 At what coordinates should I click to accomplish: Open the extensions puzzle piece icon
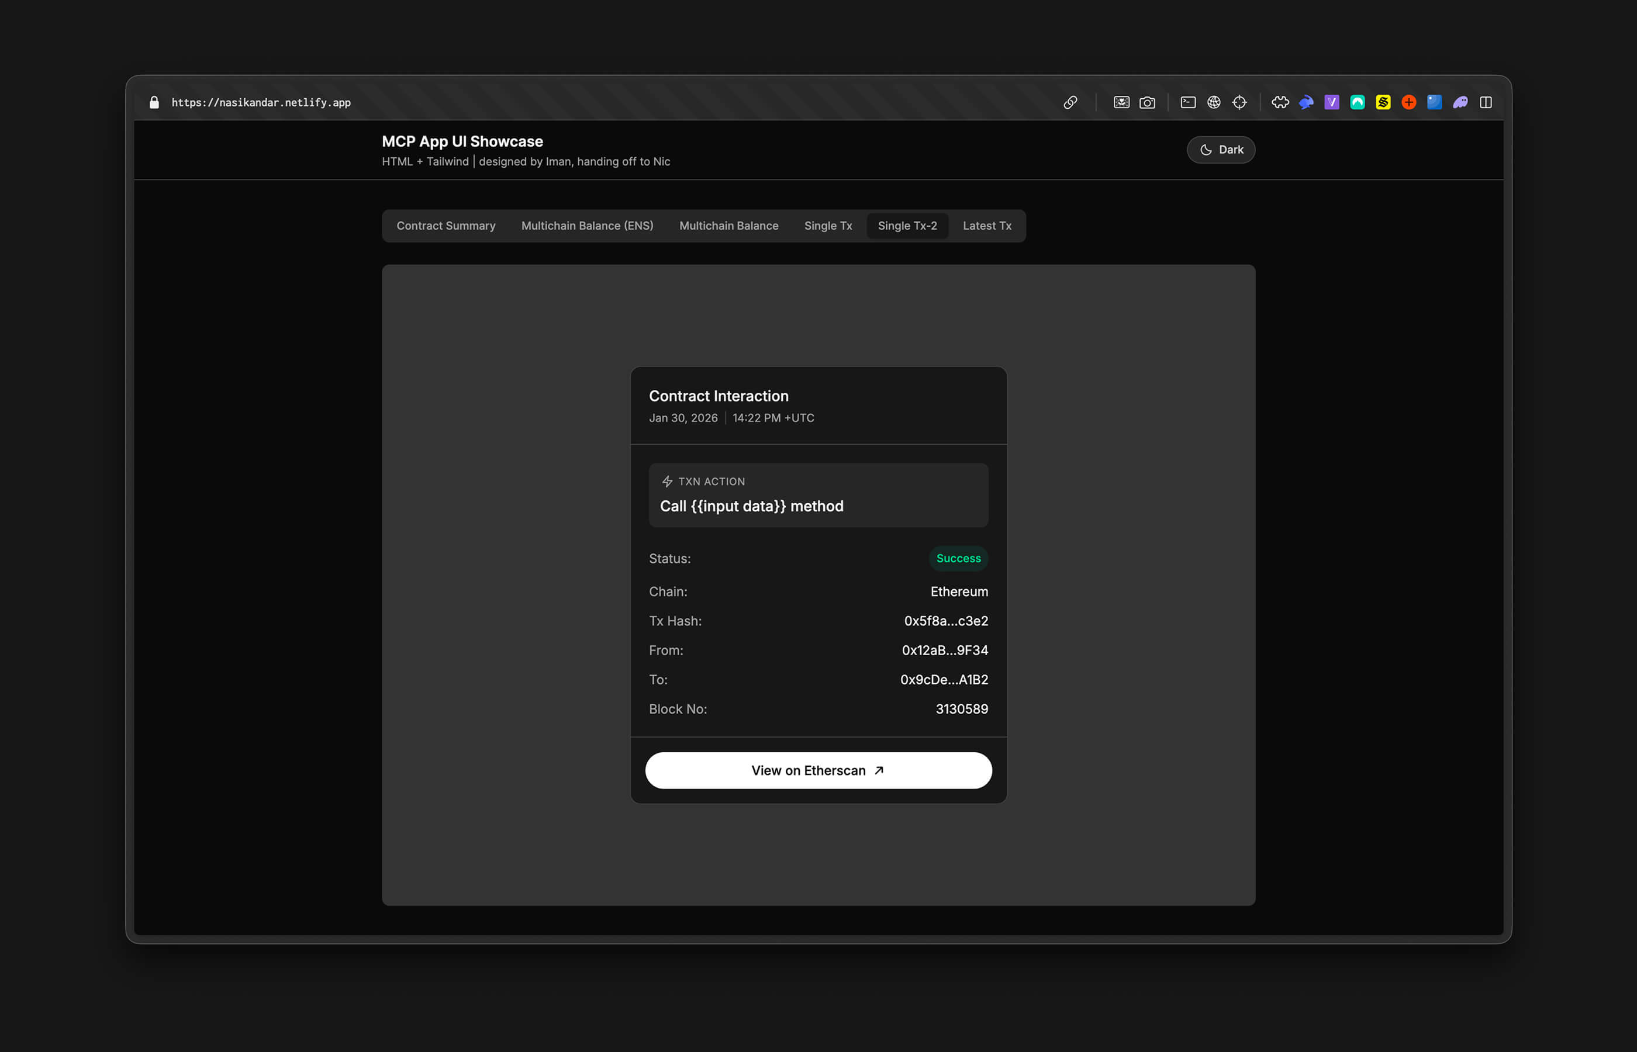[x=1280, y=102]
